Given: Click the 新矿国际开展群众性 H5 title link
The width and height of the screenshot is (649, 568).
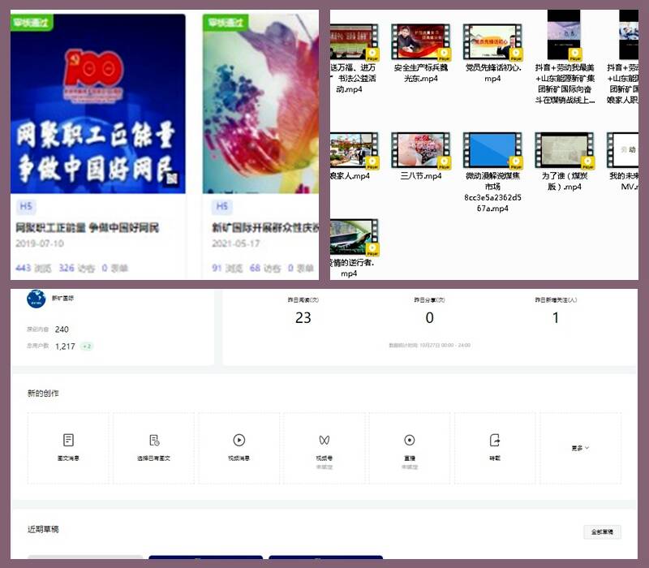Looking at the screenshot, I should [264, 228].
